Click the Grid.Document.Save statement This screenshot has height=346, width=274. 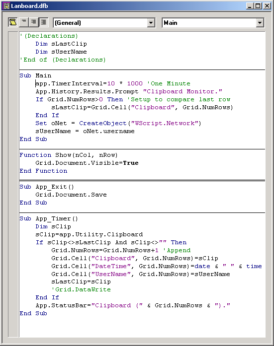[71, 195]
